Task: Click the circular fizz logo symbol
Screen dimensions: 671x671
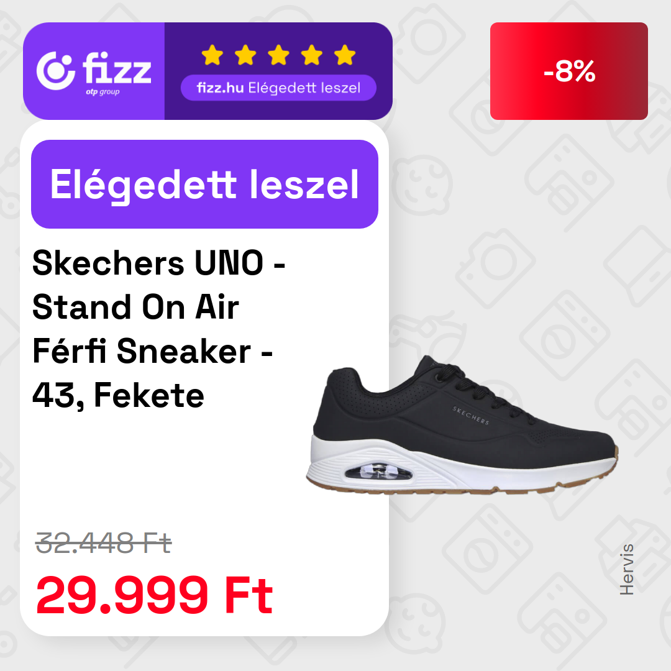Action: pos(56,71)
